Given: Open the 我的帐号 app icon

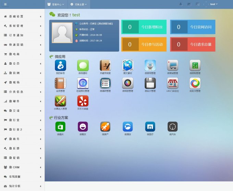Looking at the screenshot, I should point(60,65).
